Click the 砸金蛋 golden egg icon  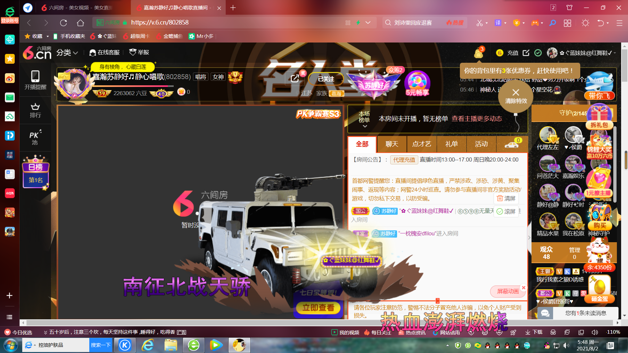(599, 289)
